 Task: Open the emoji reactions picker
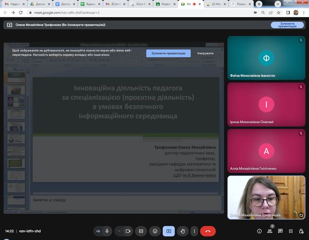(154, 231)
